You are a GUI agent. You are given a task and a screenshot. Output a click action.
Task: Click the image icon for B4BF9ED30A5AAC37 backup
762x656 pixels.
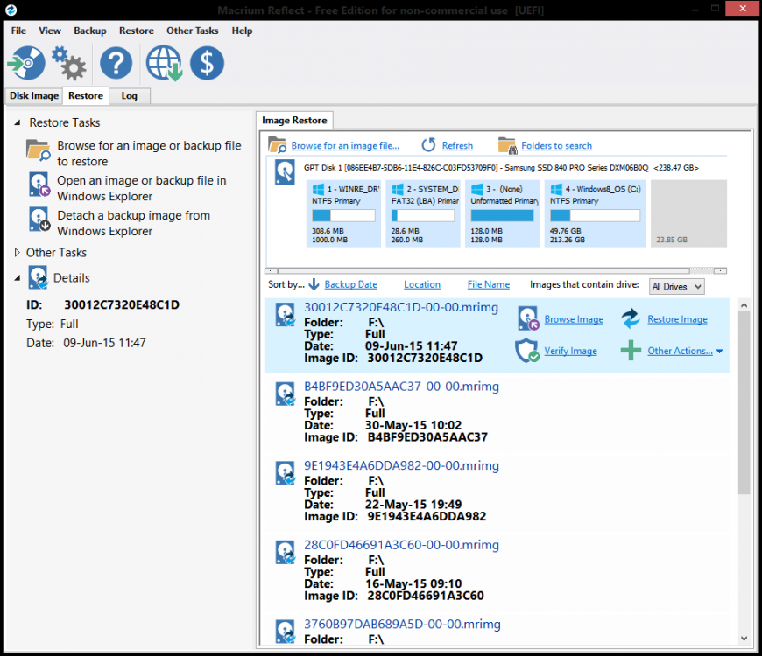[x=286, y=394]
